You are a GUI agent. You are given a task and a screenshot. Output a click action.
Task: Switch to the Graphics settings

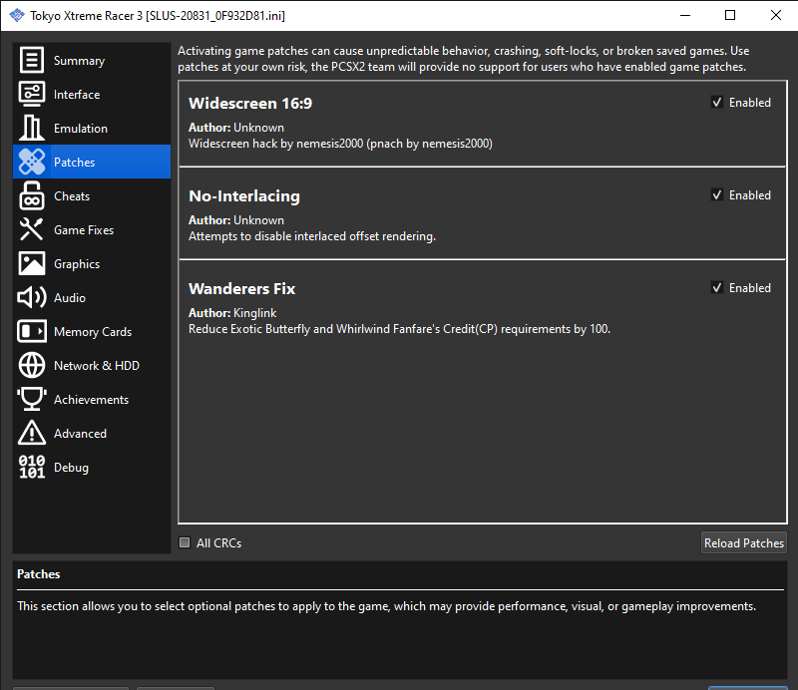click(x=92, y=263)
